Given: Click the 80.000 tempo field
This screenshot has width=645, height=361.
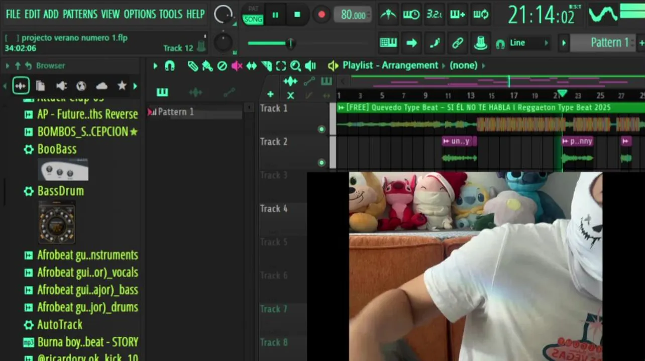Looking at the screenshot, I should click(x=353, y=15).
